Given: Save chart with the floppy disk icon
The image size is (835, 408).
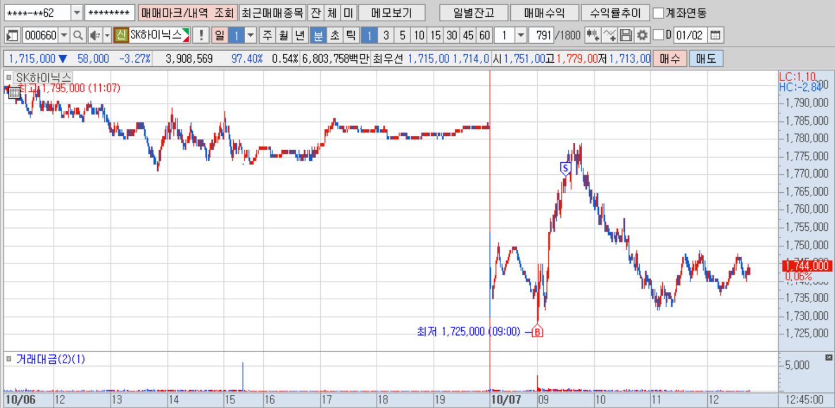Looking at the screenshot, I should [627, 35].
